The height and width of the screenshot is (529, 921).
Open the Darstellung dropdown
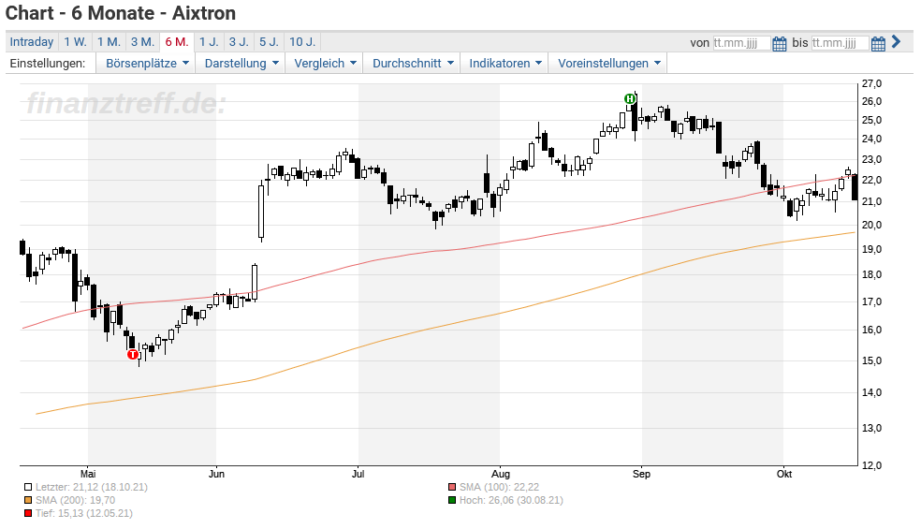[x=241, y=63]
